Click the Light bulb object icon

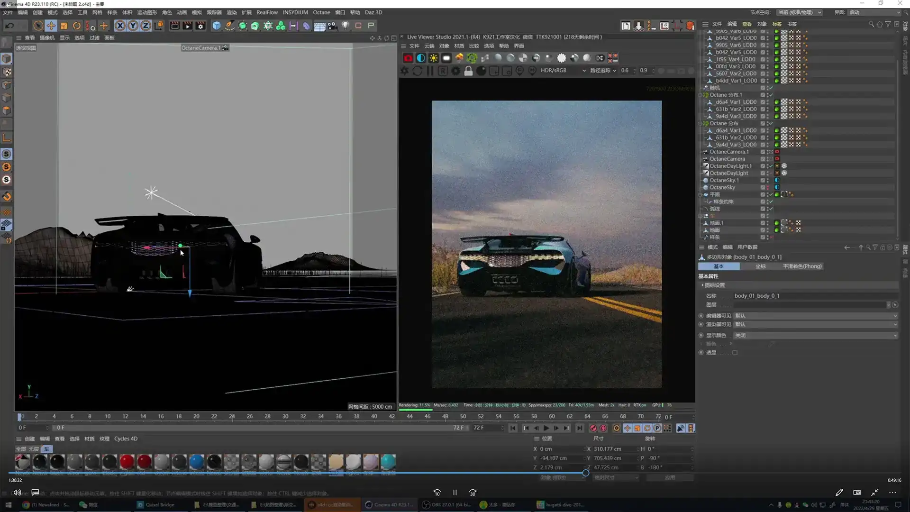346,26
